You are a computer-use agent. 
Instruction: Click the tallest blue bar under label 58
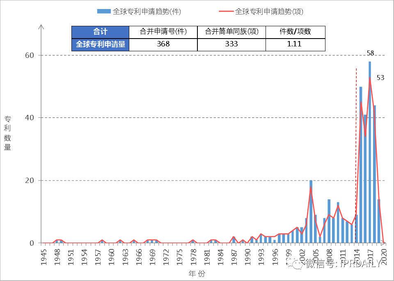coord(370,152)
